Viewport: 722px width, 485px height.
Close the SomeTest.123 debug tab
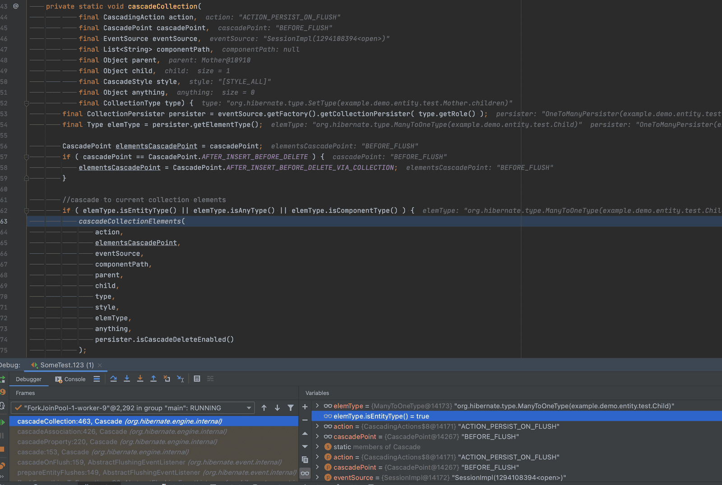(x=100, y=365)
